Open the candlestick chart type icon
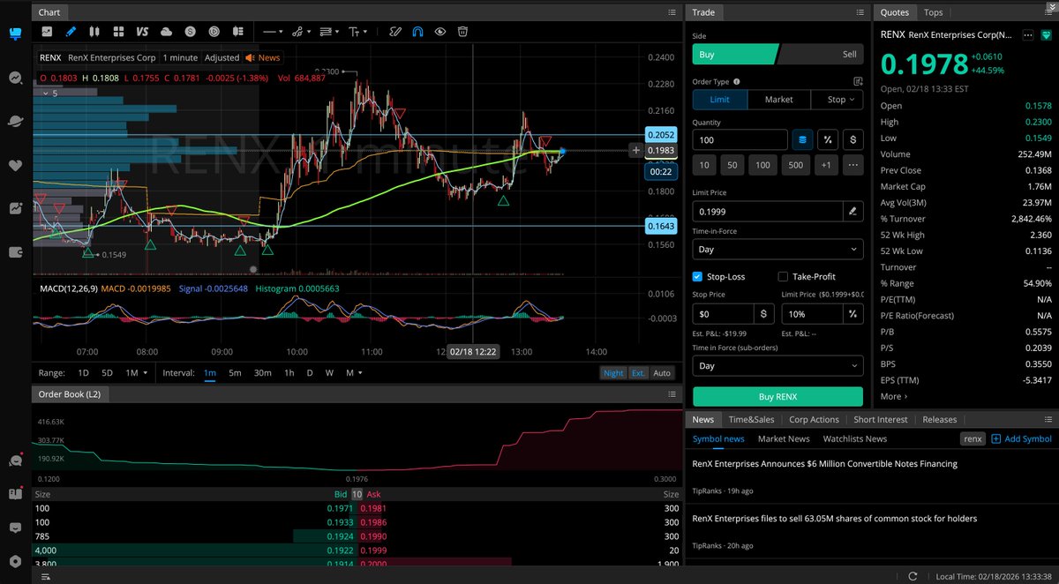The image size is (1059, 584). 94,32
